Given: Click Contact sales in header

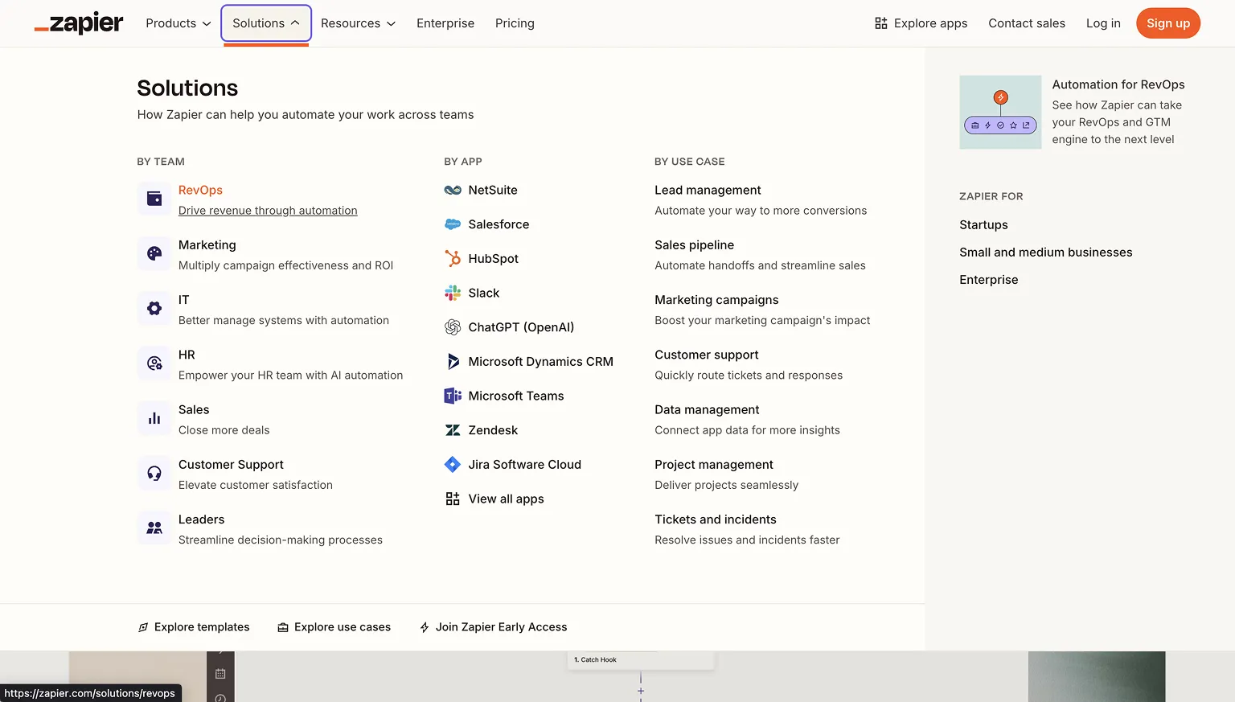Looking at the screenshot, I should [1027, 23].
